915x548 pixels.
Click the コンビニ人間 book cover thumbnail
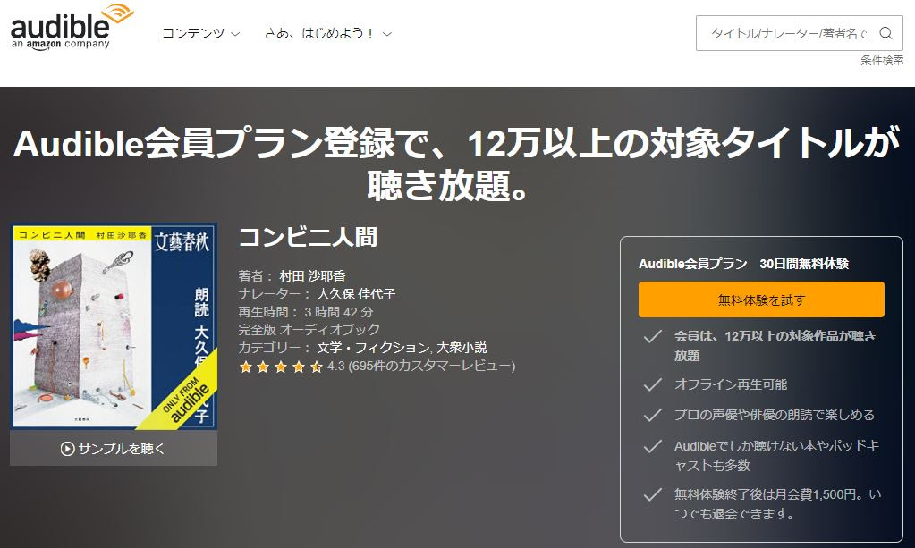coord(114,326)
